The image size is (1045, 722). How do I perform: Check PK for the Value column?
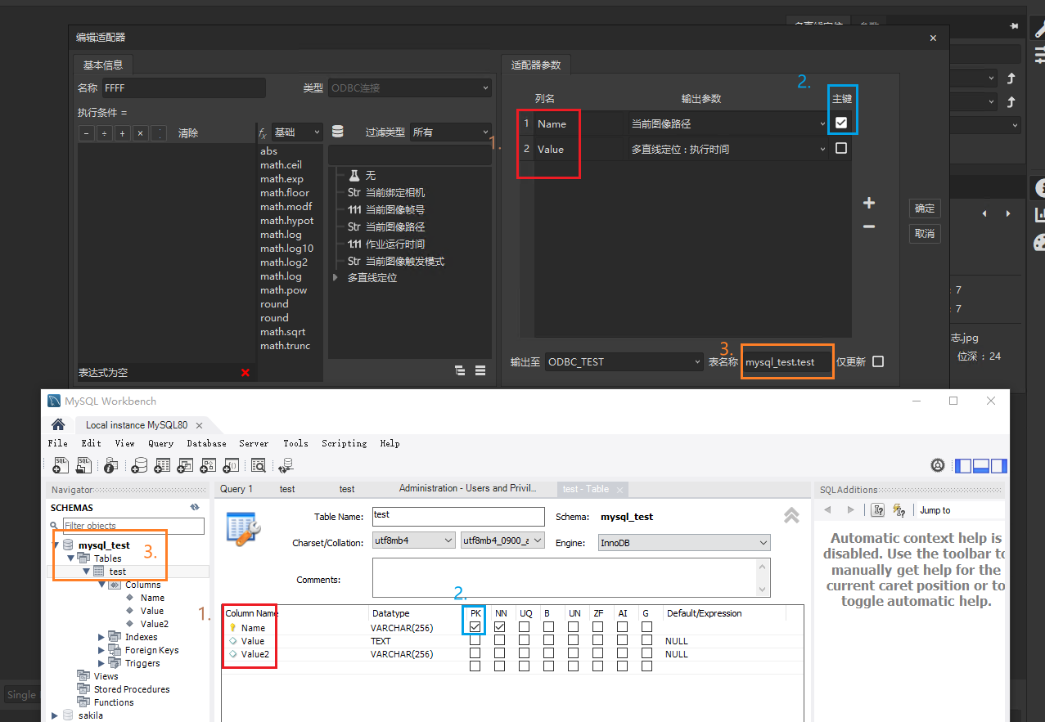pos(475,640)
